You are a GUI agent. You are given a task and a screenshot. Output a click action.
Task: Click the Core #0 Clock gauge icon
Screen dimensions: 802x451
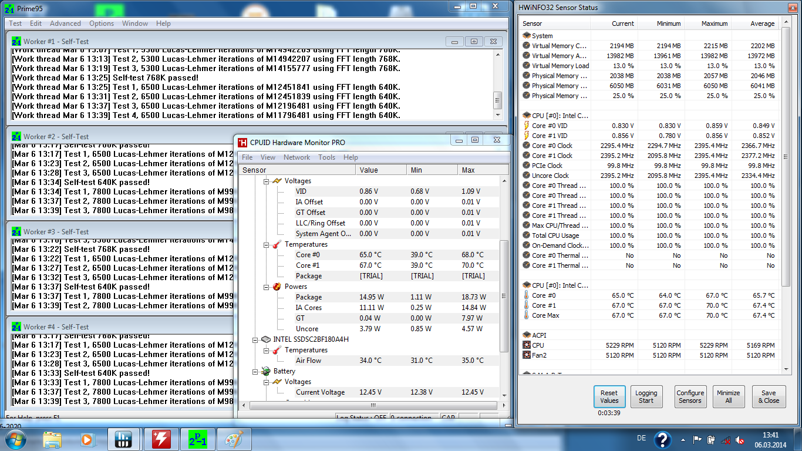click(527, 146)
